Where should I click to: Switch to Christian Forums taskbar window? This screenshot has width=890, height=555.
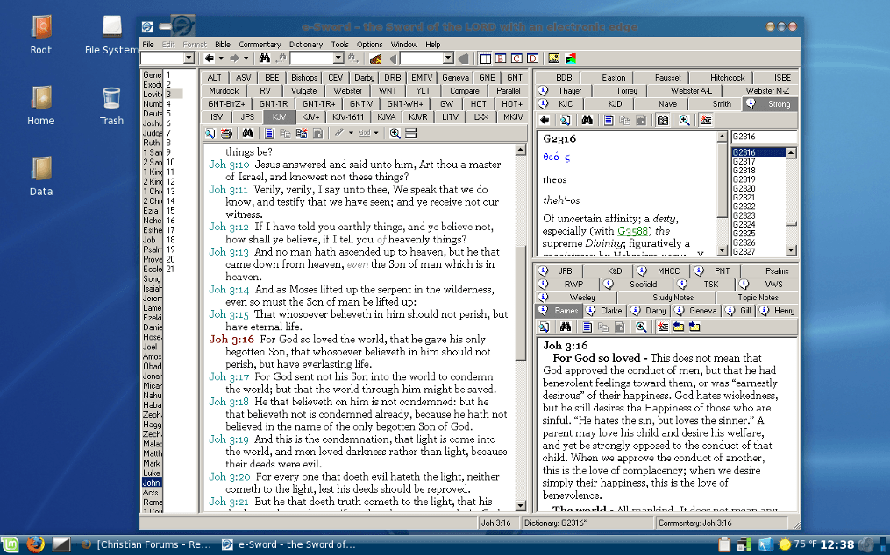click(147, 544)
